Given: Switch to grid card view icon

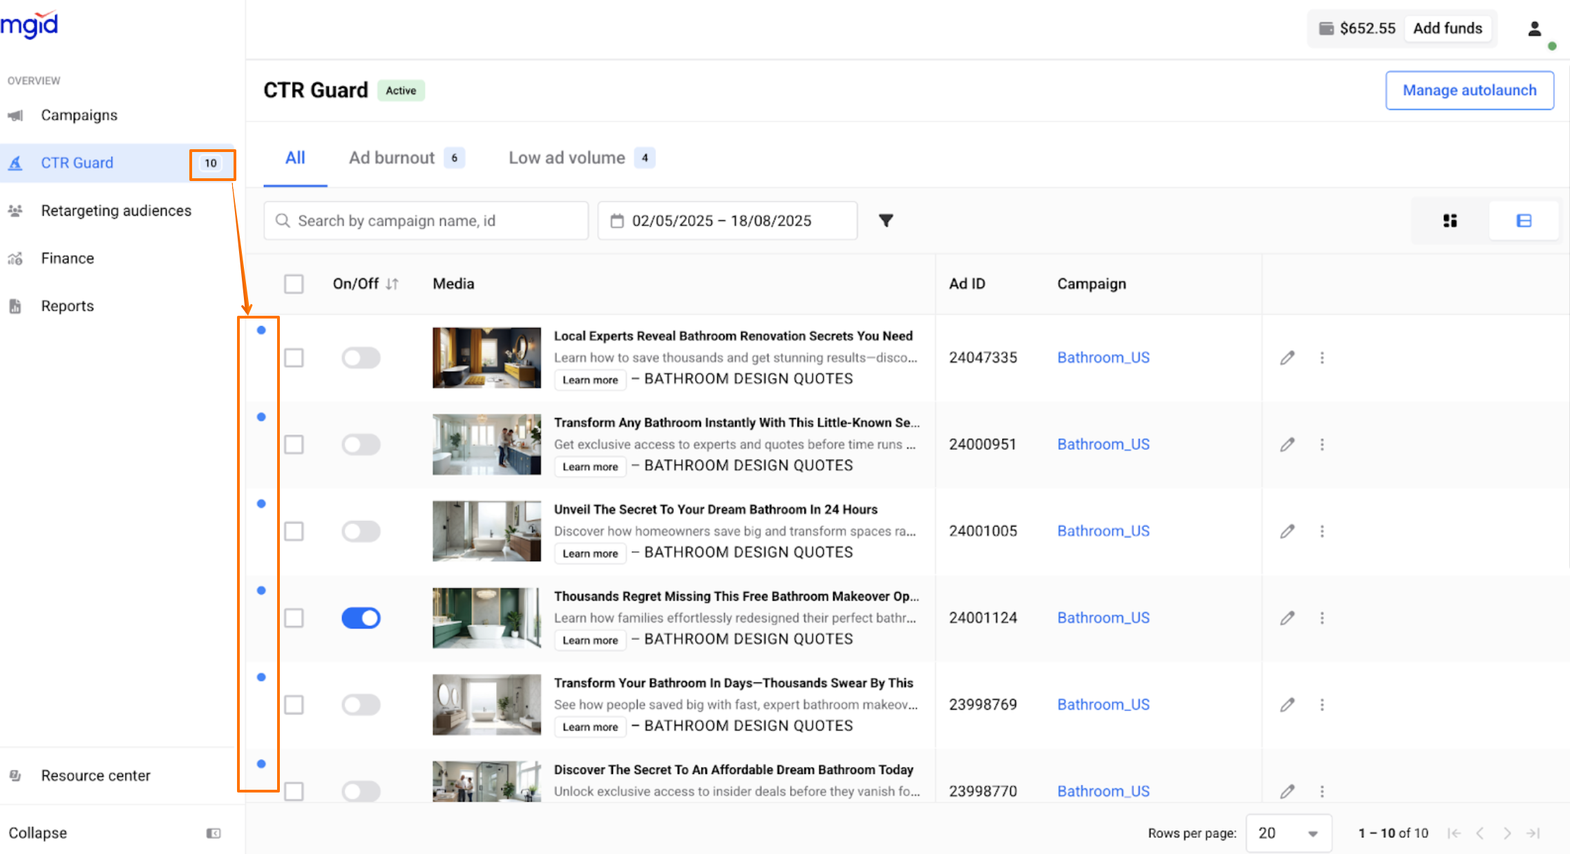Looking at the screenshot, I should (x=1450, y=220).
